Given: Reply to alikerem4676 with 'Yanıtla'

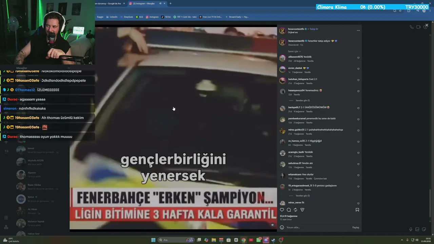Looking at the screenshot, I should click(x=310, y=61).
